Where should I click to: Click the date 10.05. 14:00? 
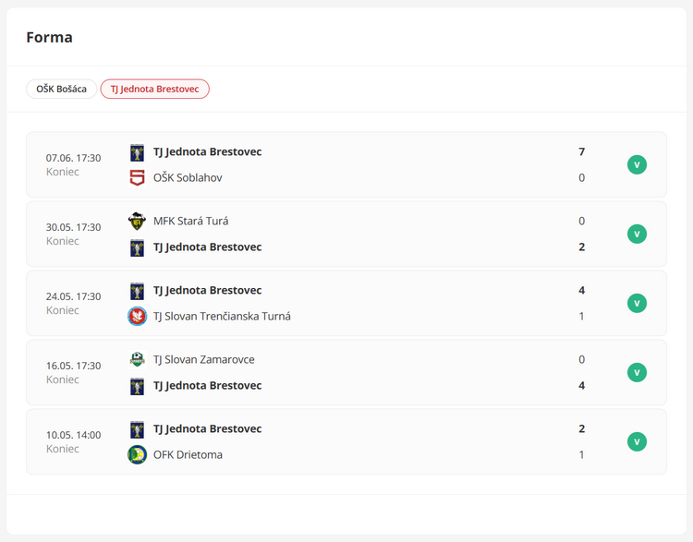(73, 435)
